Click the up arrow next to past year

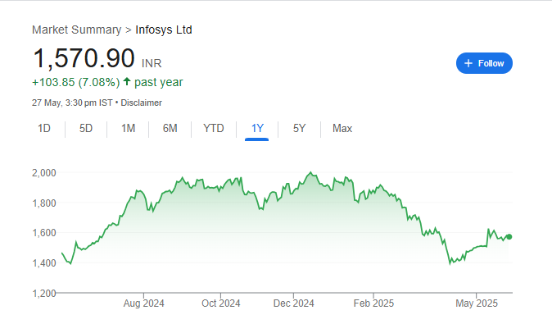tap(127, 81)
